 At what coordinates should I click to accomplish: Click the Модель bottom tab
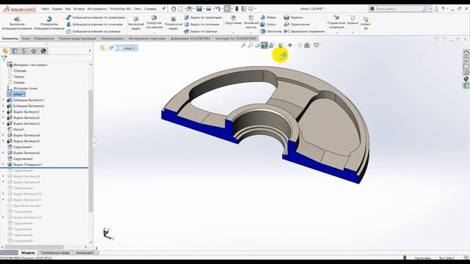click(28, 253)
